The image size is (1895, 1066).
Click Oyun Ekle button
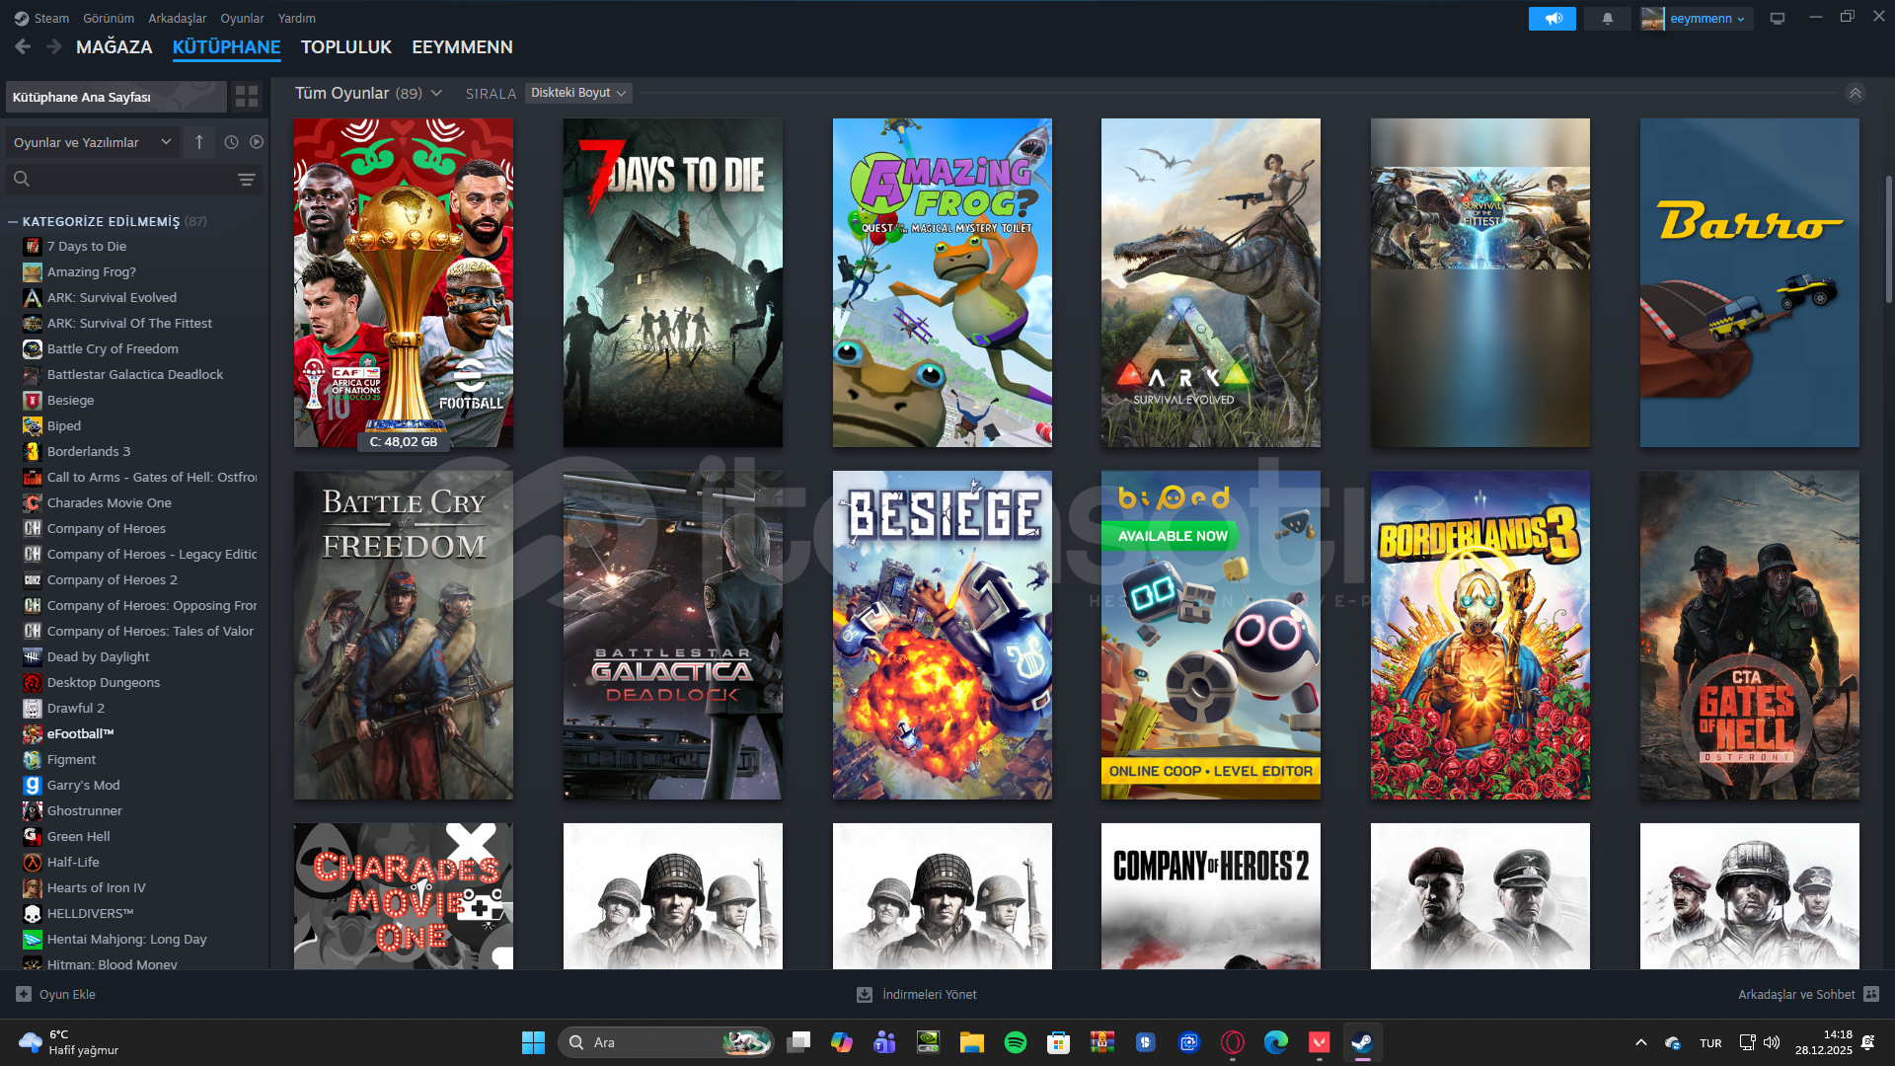[x=56, y=994]
